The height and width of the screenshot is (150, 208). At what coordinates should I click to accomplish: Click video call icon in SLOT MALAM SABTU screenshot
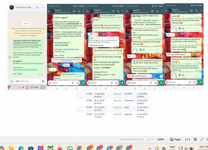[x=113, y=11]
